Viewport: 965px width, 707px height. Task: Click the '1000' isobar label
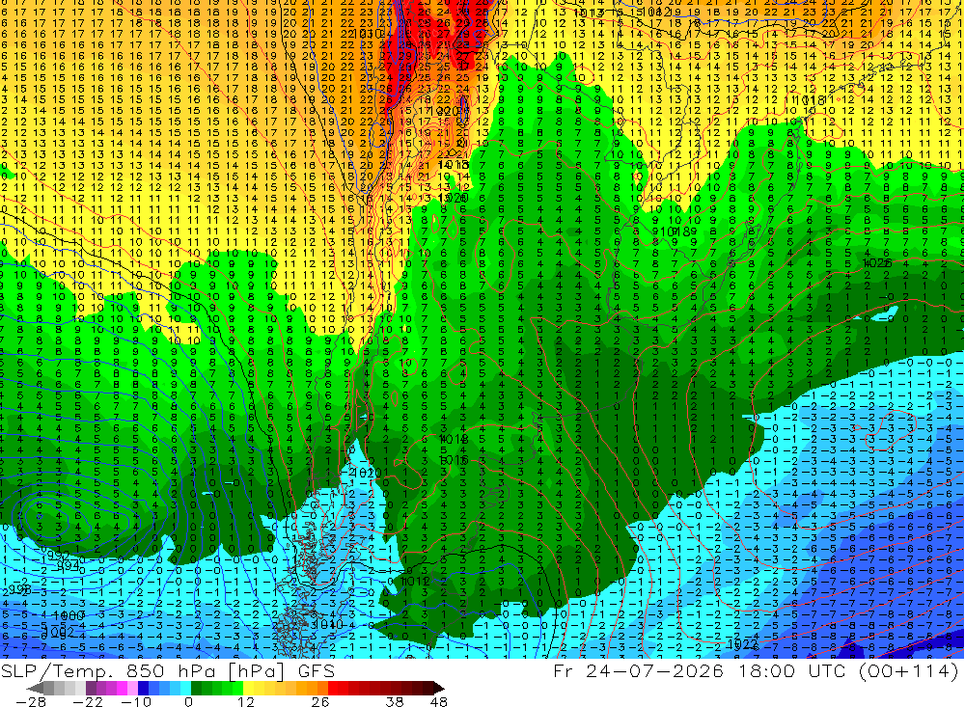pyautogui.click(x=68, y=615)
